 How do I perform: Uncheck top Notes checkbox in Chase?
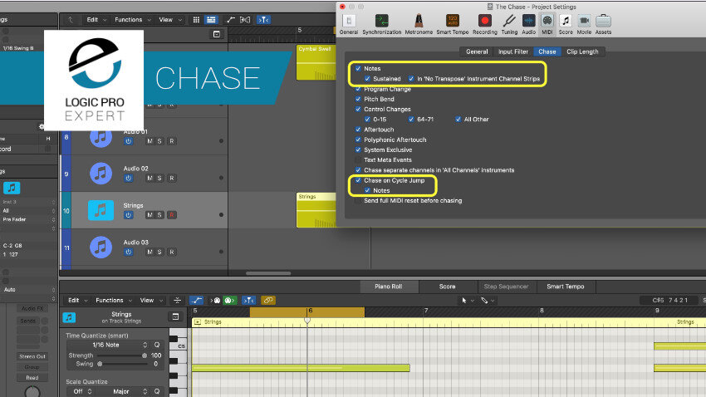[x=358, y=68]
